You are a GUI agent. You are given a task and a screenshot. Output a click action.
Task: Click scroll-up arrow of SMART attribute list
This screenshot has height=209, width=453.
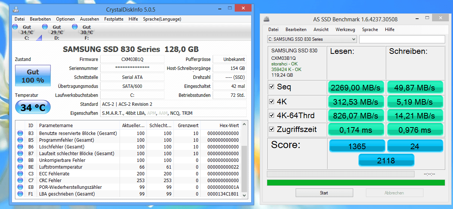(244, 124)
